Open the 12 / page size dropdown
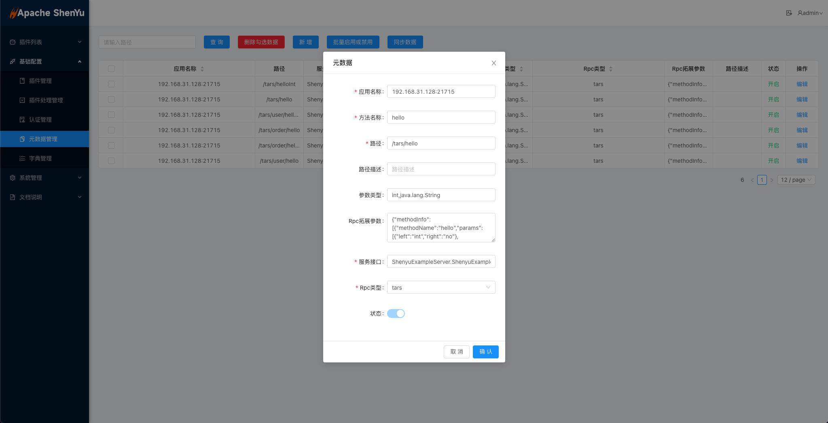This screenshot has width=828, height=423. click(796, 180)
